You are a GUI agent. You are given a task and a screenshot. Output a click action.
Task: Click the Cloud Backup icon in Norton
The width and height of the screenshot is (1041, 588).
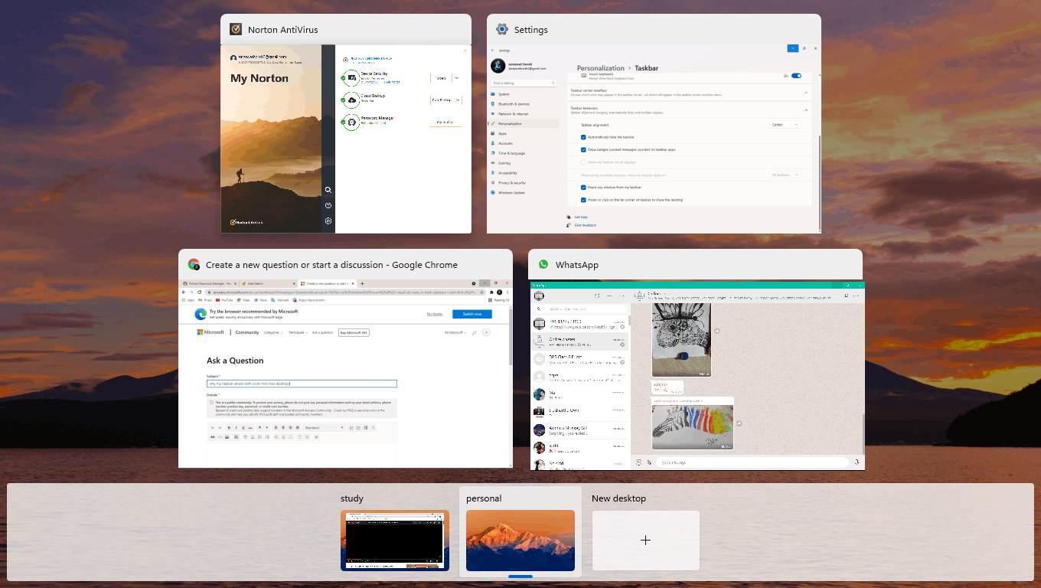coord(351,100)
